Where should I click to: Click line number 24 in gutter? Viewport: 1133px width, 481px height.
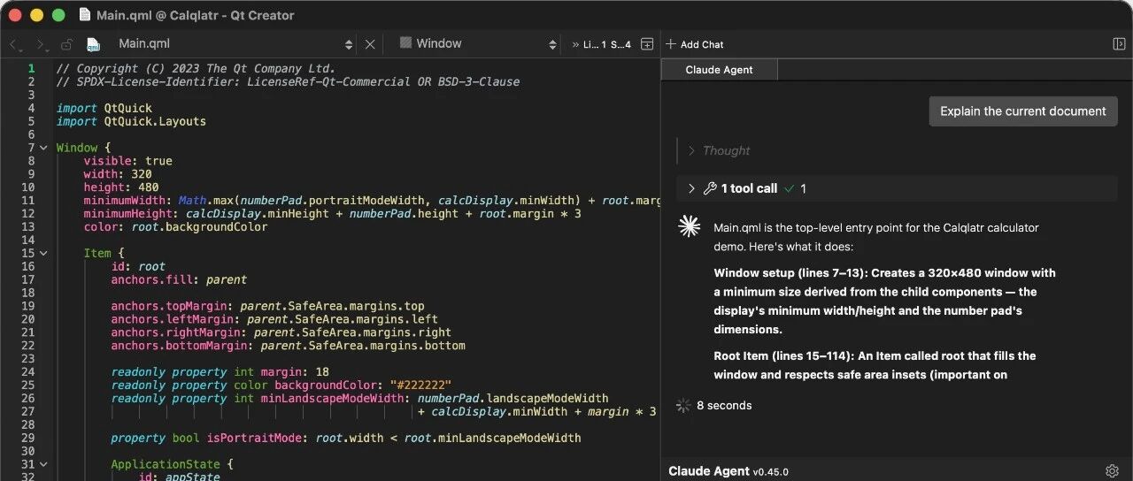pyautogui.click(x=28, y=372)
